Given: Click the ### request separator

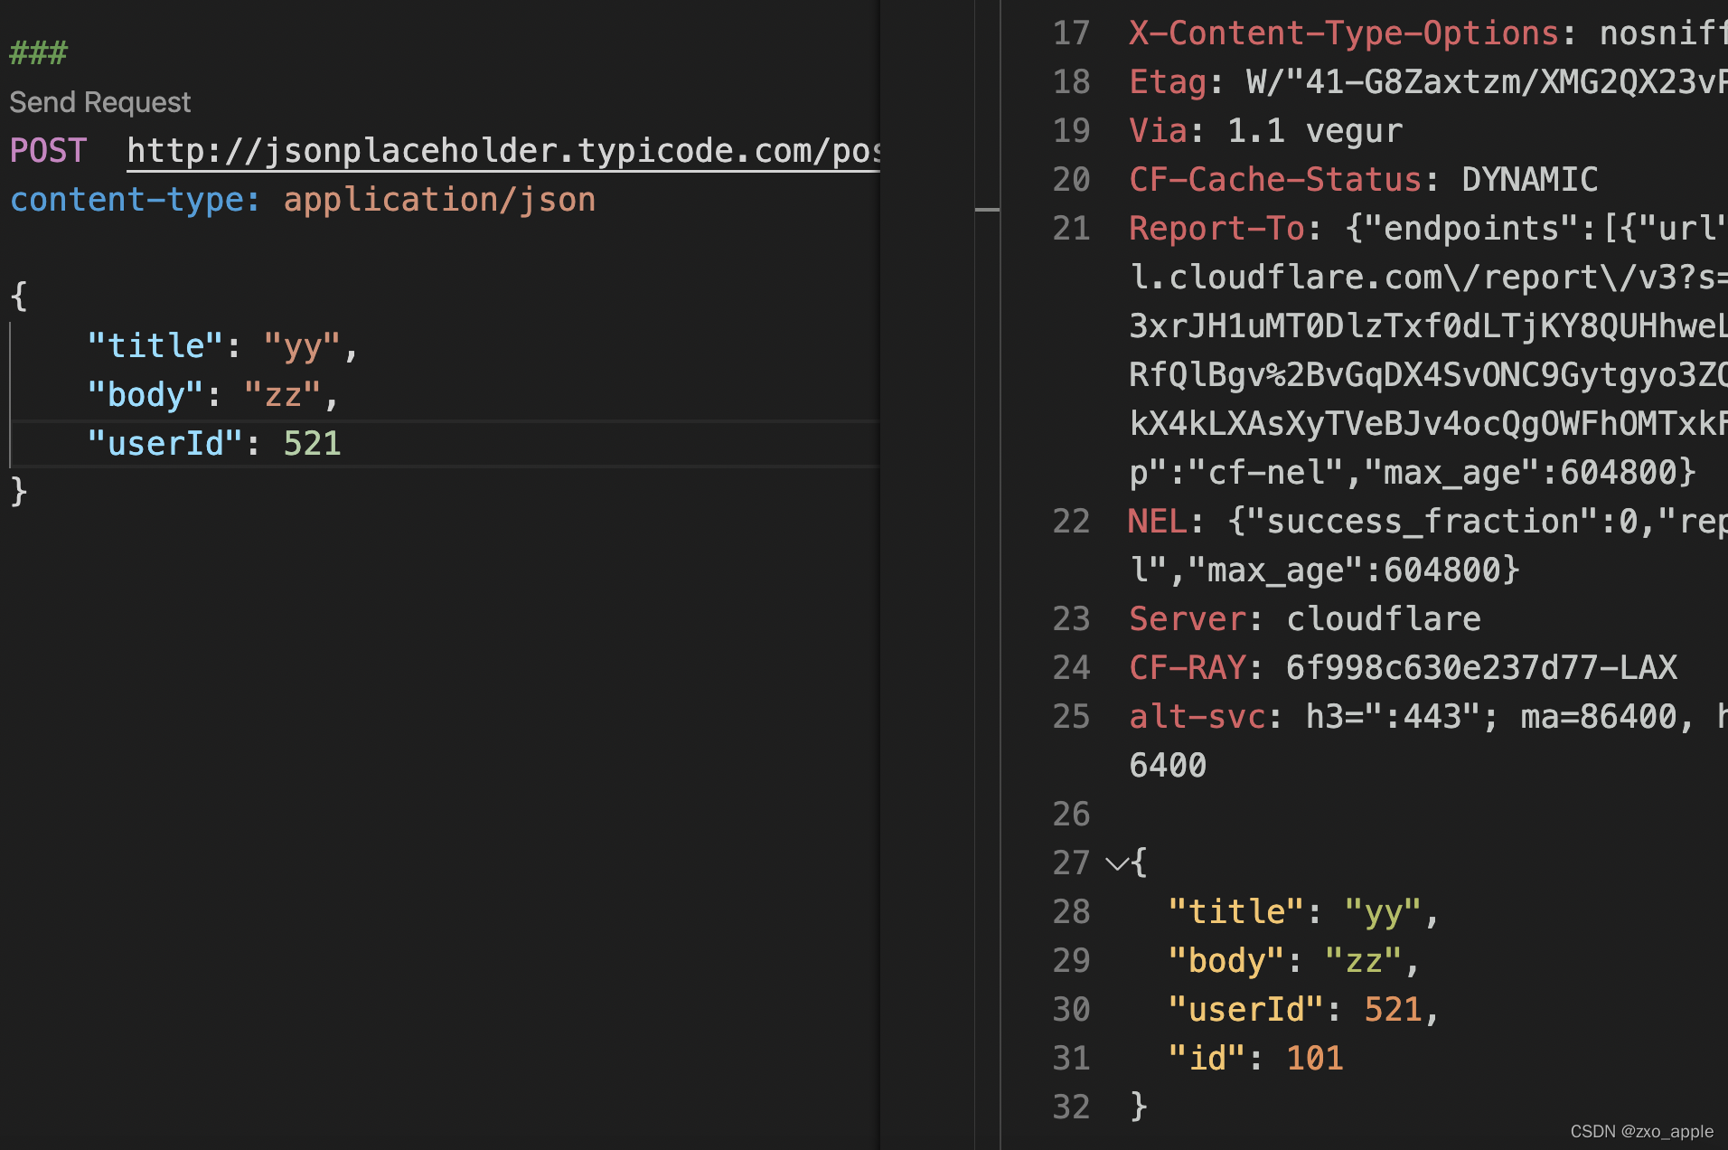Looking at the screenshot, I should click(38, 53).
